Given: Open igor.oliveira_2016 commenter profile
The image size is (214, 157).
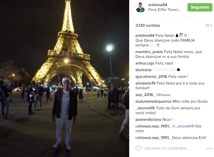Looking at the screenshot, I should (151, 77).
